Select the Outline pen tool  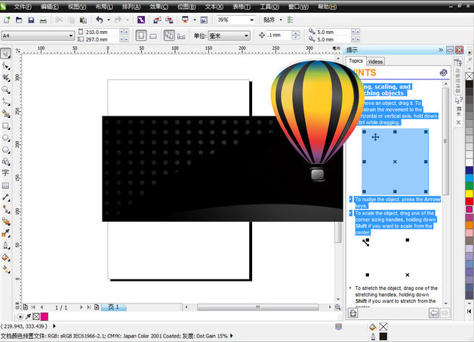pos(5,245)
